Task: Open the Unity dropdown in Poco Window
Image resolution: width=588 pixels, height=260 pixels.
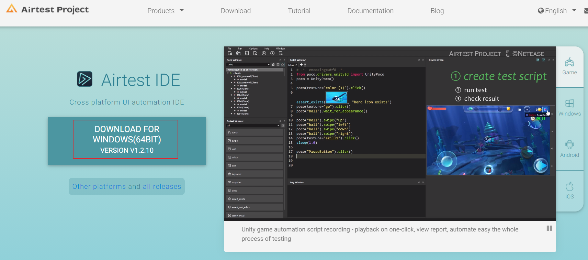Action: coord(248,65)
